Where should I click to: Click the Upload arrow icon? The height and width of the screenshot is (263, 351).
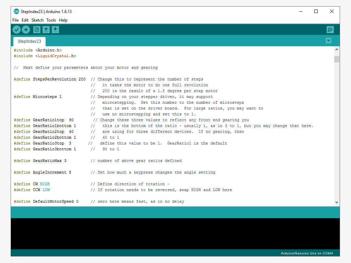[26, 30]
